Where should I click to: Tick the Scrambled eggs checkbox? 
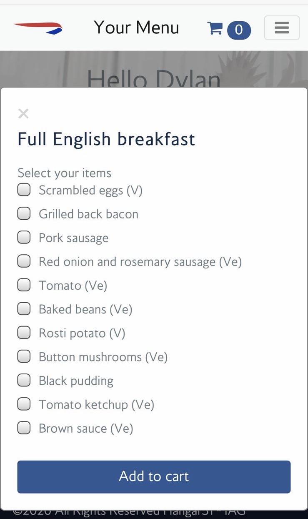tap(24, 190)
